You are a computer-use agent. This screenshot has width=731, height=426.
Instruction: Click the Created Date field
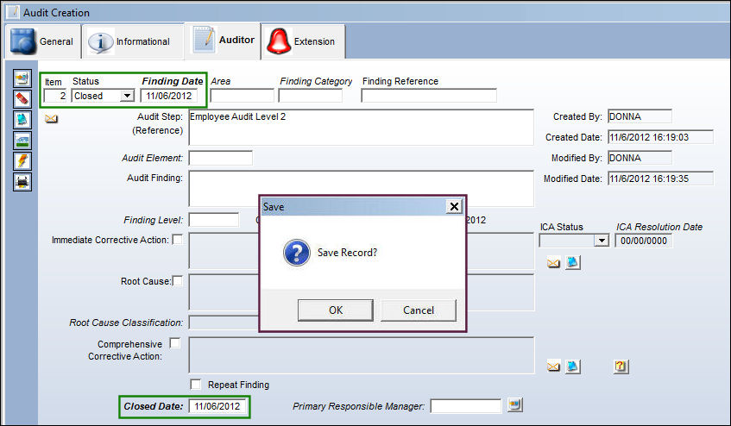[660, 137]
